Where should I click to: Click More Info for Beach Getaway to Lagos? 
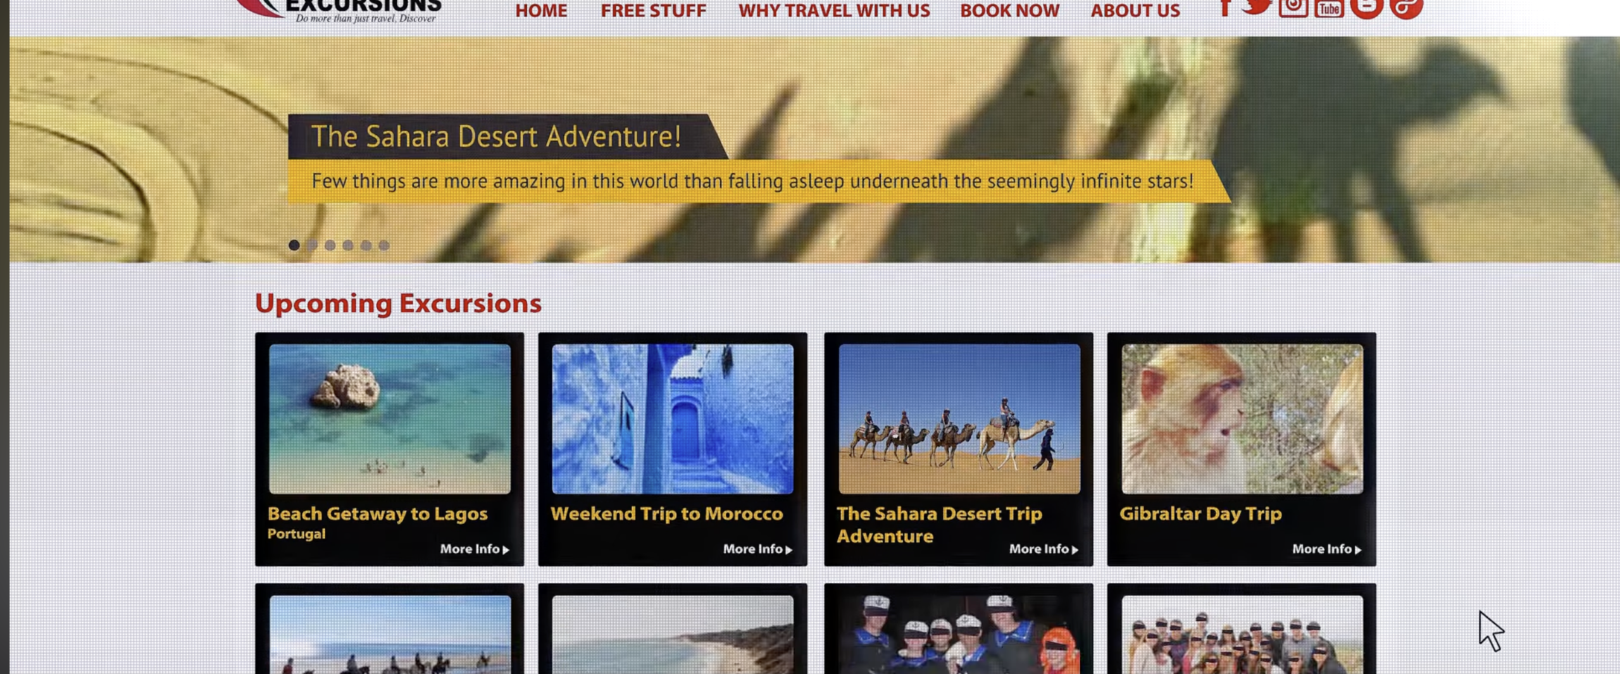coord(475,549)
